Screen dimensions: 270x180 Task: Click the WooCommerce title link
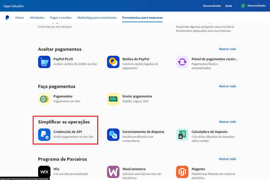click(134, 169)
